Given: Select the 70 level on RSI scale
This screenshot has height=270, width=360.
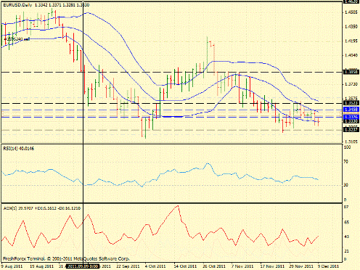Looking at the screenshot, I should (346, 162).
